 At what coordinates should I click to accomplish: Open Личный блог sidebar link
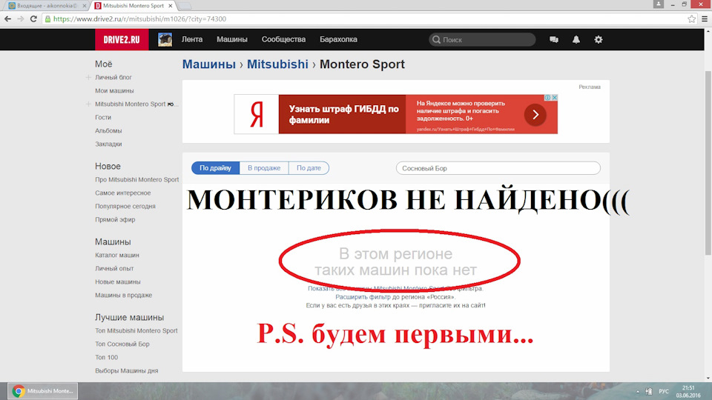point(113,78)
